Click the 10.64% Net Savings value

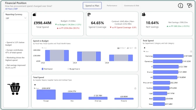pyautogui.click(x=152, y=23)
